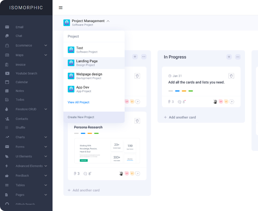
Task: Click the Maps icon in sidebar
Action: [x=7, y=55]
